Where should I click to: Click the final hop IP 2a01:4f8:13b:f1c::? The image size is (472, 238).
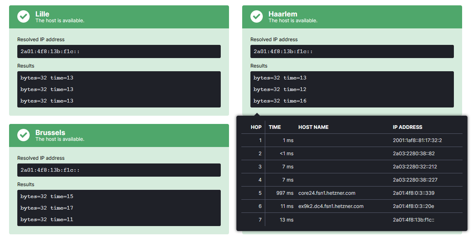pos(413,219)
